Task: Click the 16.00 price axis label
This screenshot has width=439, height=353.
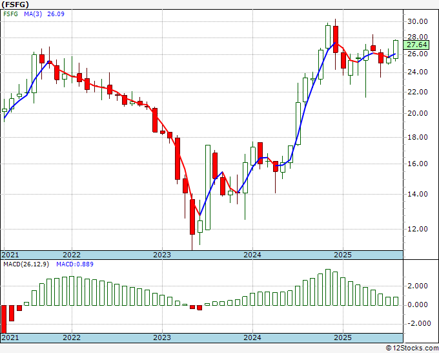Action: click(x=418, y=164)
